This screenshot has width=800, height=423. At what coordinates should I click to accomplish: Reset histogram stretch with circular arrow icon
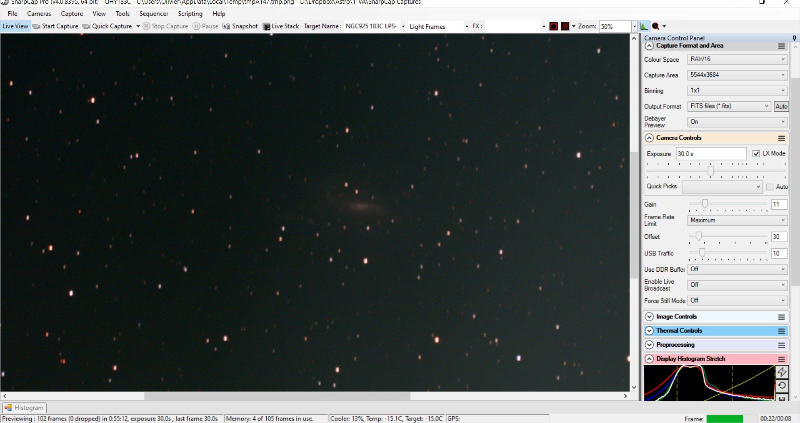coord(782,385)
